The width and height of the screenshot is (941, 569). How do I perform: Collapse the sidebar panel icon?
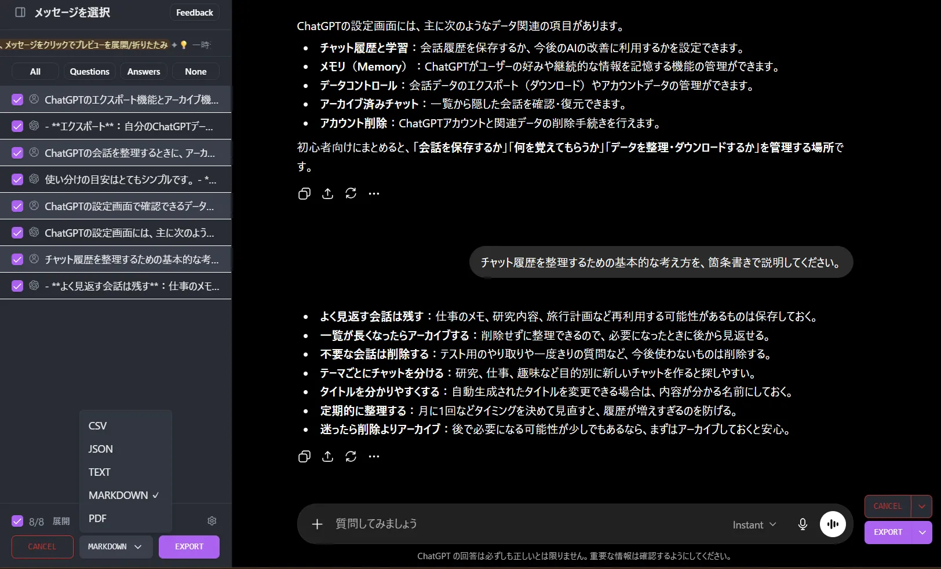point(20,12)
